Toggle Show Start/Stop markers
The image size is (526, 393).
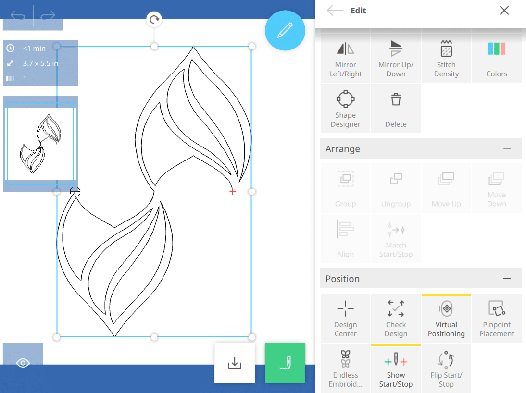coord(396,368)
